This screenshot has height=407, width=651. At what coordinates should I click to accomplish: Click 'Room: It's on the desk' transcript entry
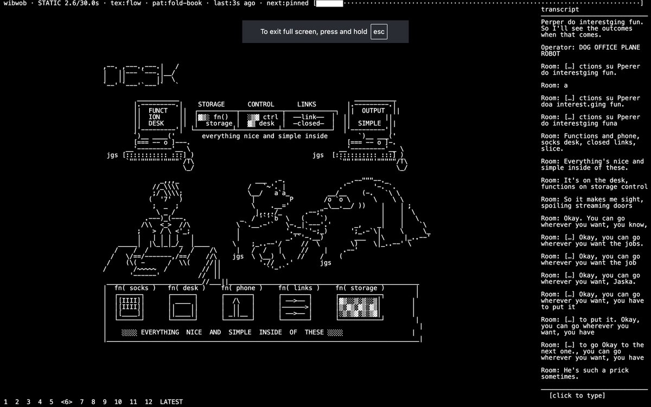[x=594, y=183]
